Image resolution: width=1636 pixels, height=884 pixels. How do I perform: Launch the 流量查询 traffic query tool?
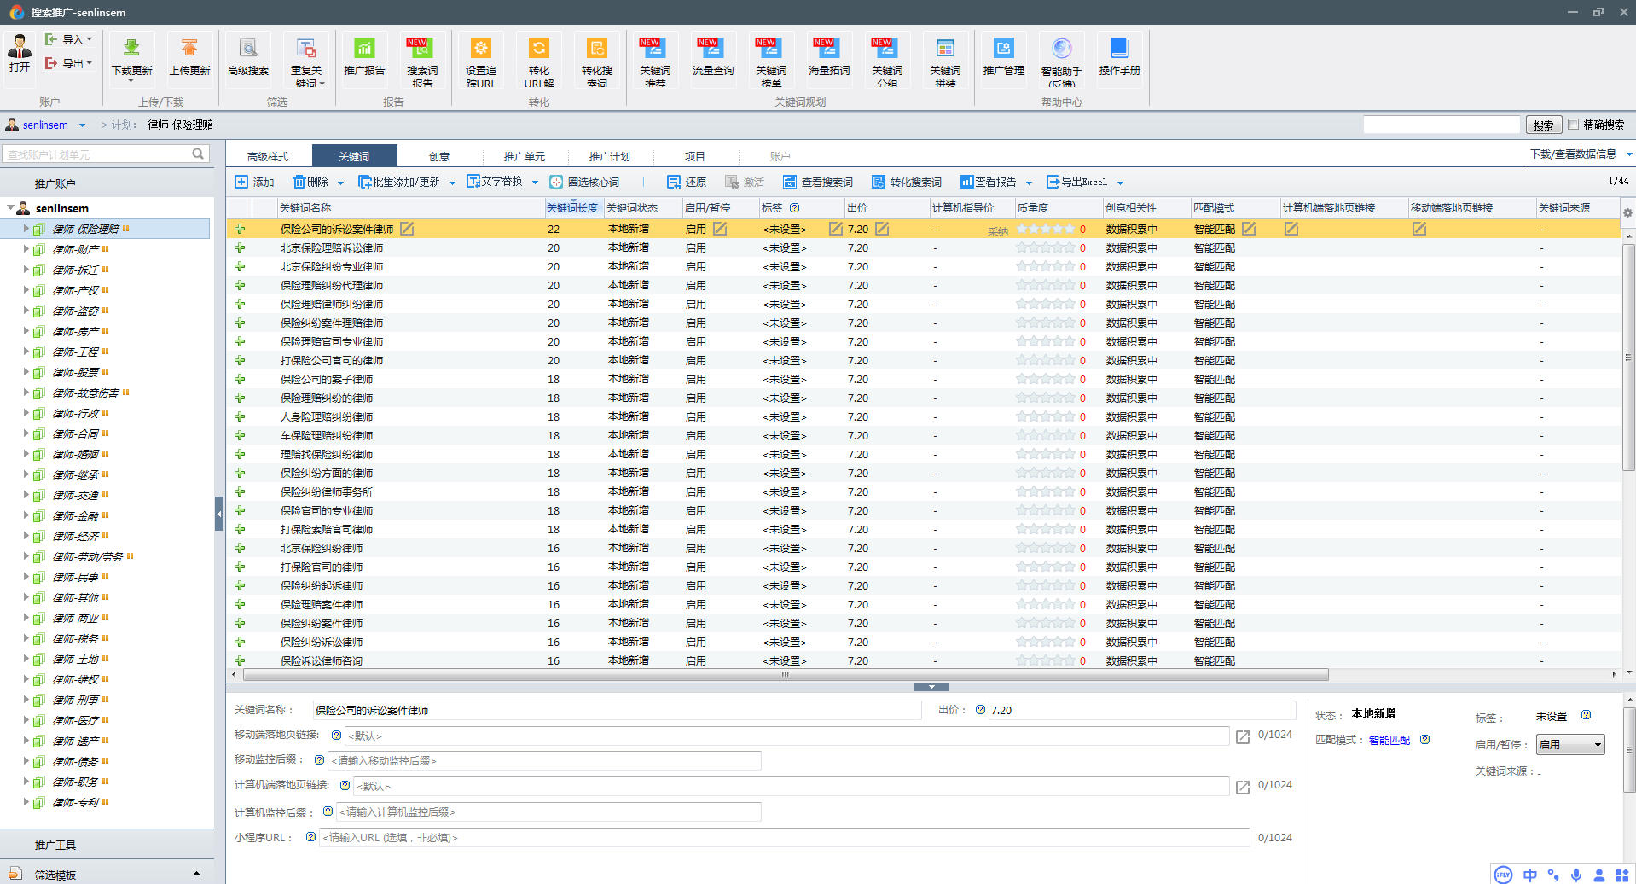tap(712, 49)
